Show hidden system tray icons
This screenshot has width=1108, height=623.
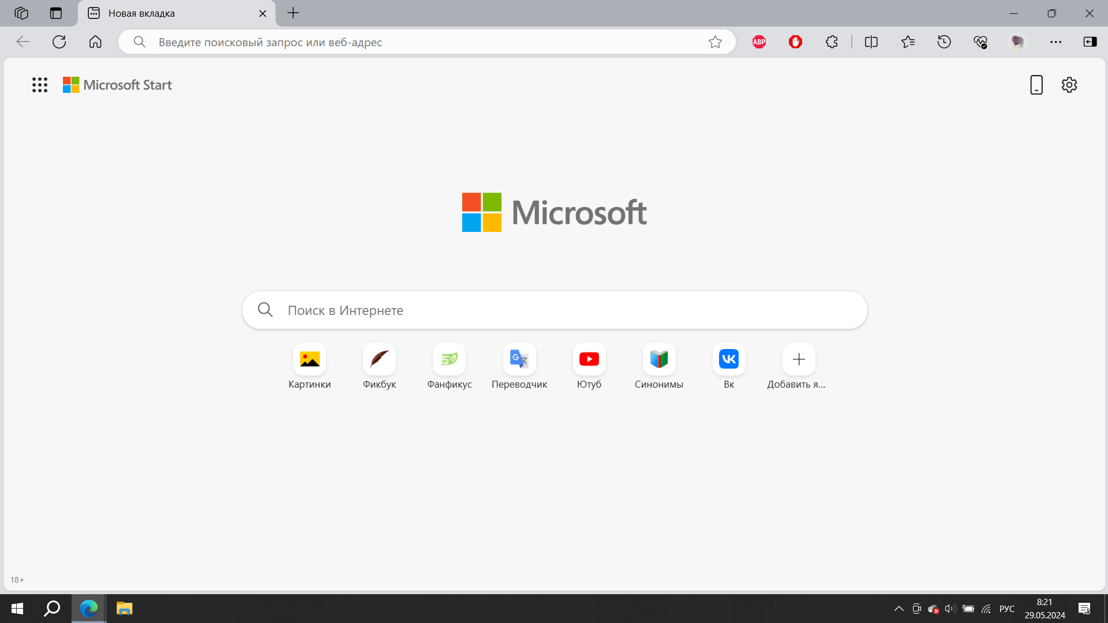point(899,609)
